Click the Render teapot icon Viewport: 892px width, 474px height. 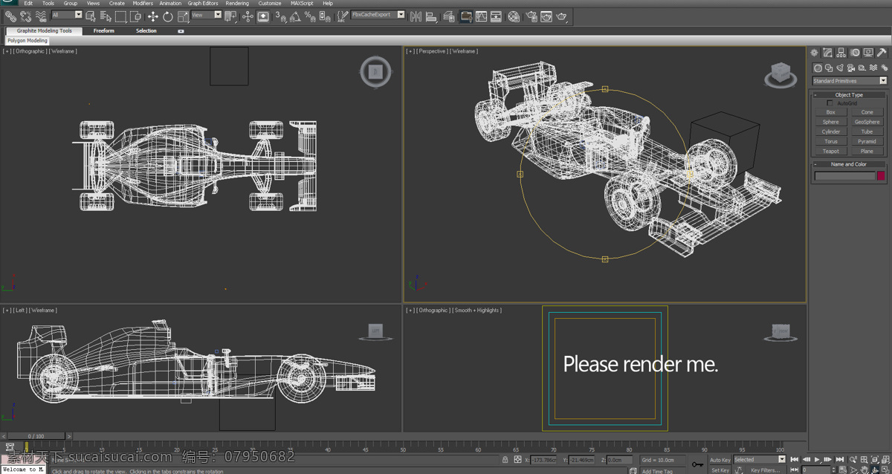click(561, 16)
